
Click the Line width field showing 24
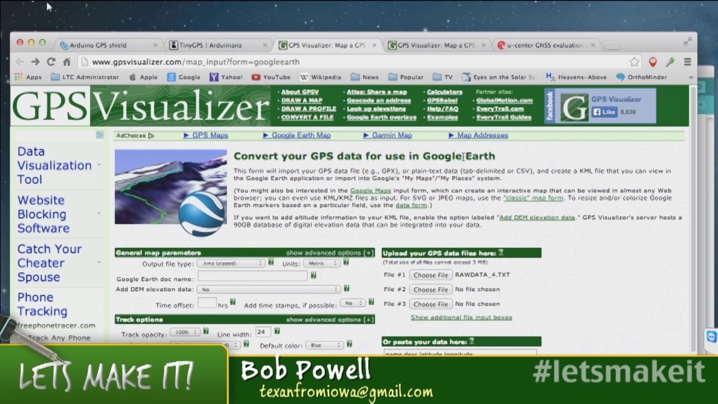(262, 332)
